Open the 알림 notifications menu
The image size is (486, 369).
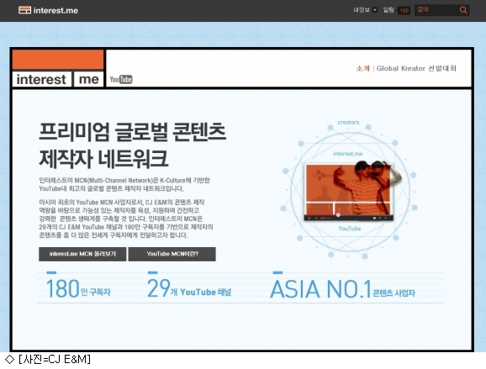click(388, 10)
